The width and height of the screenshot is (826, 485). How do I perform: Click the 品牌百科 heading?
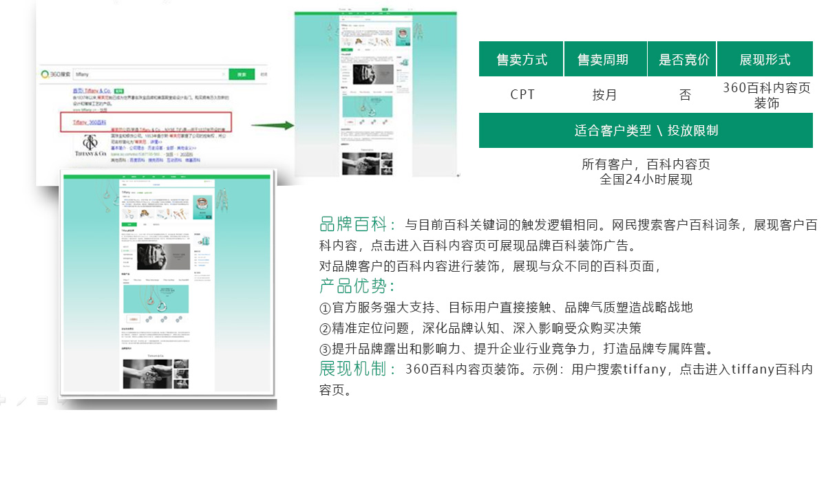[358, 224]
